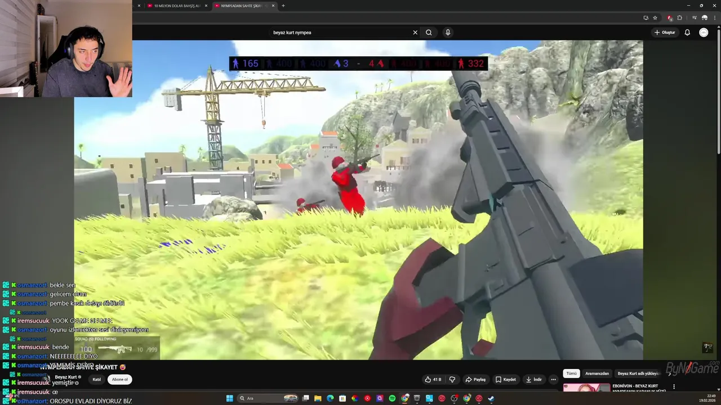Open Microsoft Edge from the taskbar
The height and width of the screenshot is (405, 721).
(330, 398)
